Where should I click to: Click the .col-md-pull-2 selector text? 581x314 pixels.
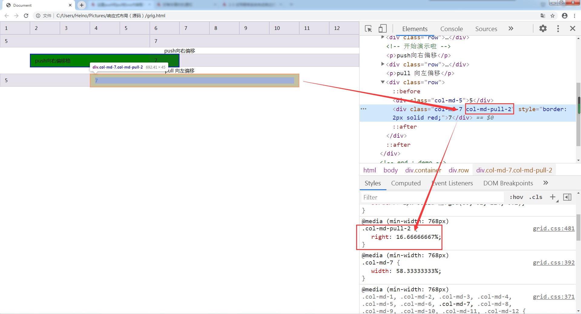[x=386, y=228]
